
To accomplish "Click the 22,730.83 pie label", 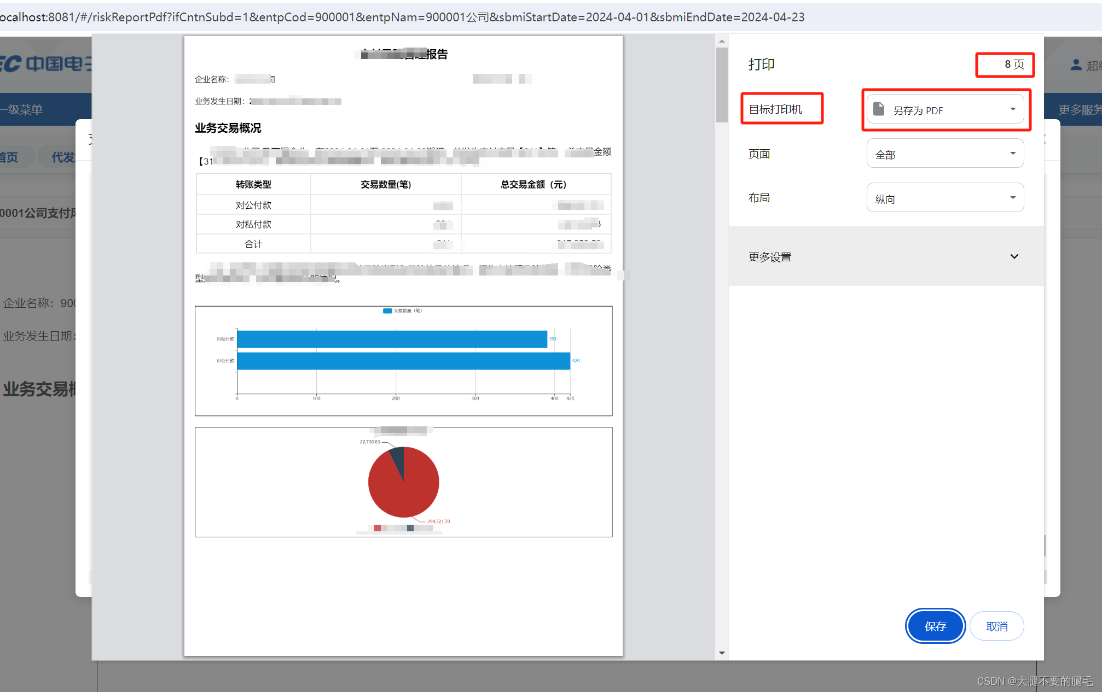I will 369,442.
